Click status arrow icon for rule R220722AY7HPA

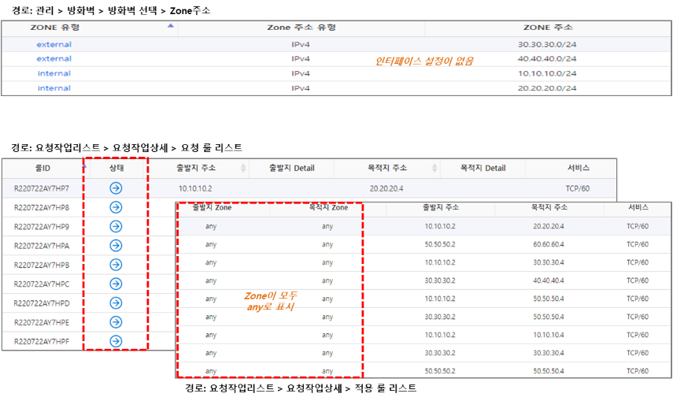click(x=116, y=246)
